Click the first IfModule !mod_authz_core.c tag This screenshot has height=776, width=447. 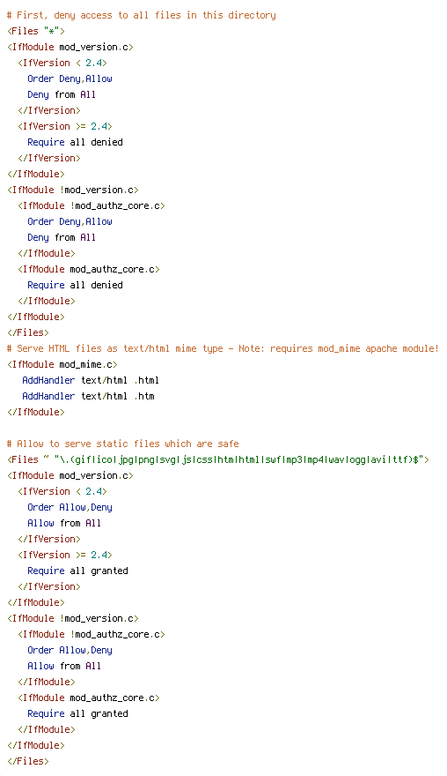(x=92, y=205)
